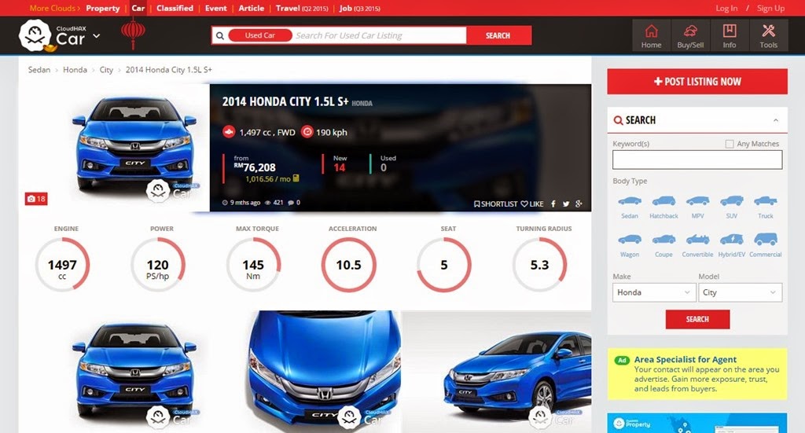Open the 18 photos camera badge

(36, 199)
